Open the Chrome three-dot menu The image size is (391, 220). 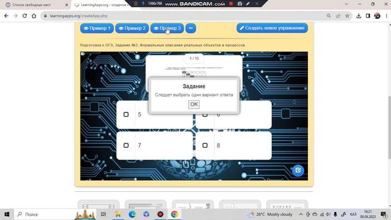click(x=386, y=16)
